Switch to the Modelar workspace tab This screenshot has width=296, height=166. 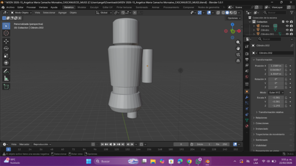click(x=82, y=7)
